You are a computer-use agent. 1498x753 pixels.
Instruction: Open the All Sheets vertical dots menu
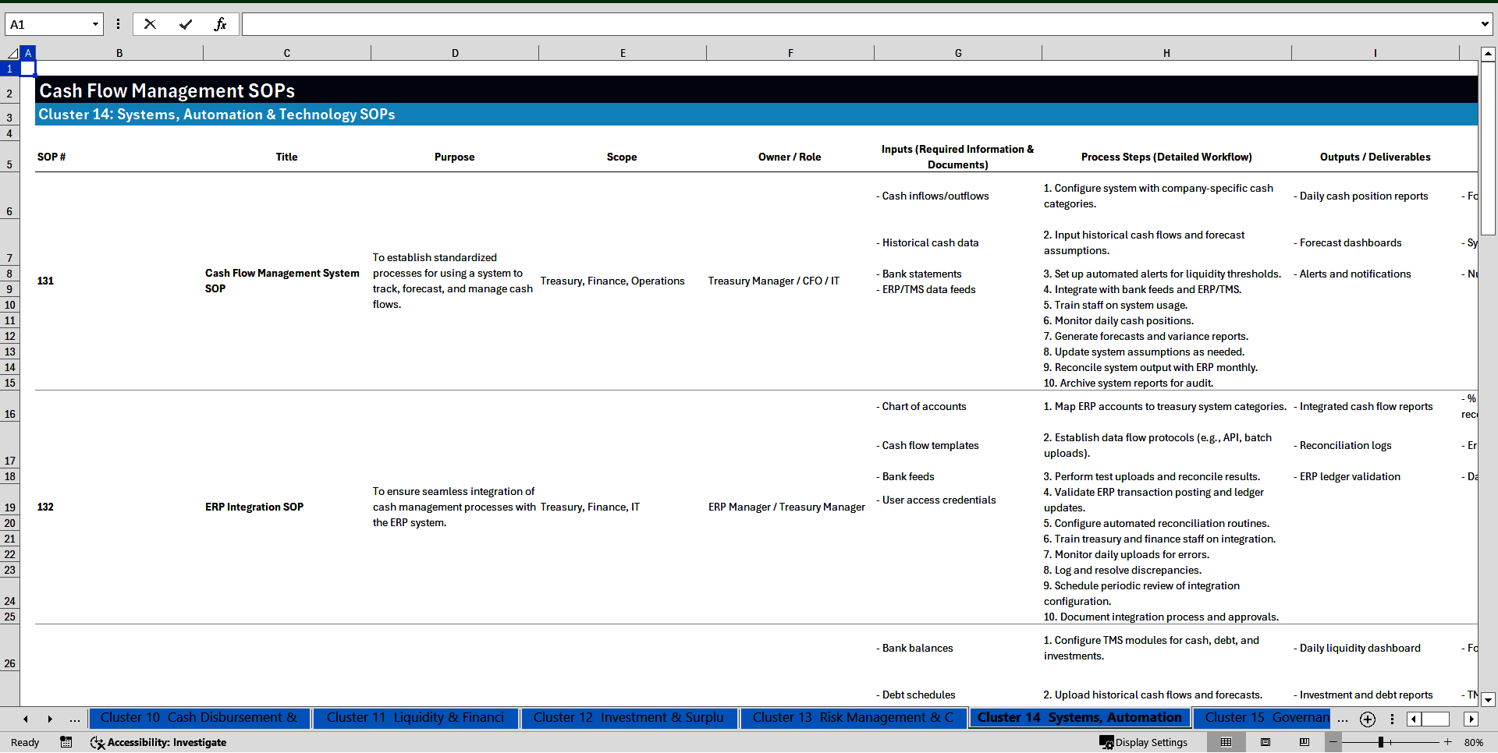(1393, 719)
